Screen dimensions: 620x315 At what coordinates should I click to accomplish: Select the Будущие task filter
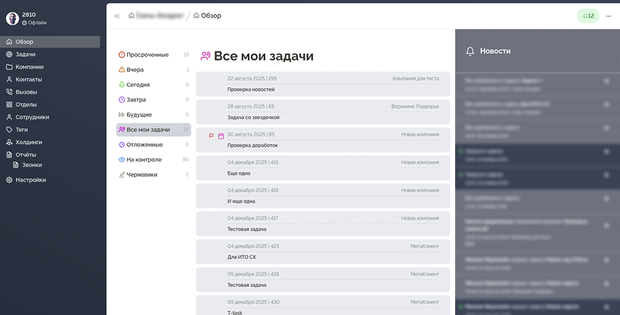pyautogui.click(x=153, y=115)
